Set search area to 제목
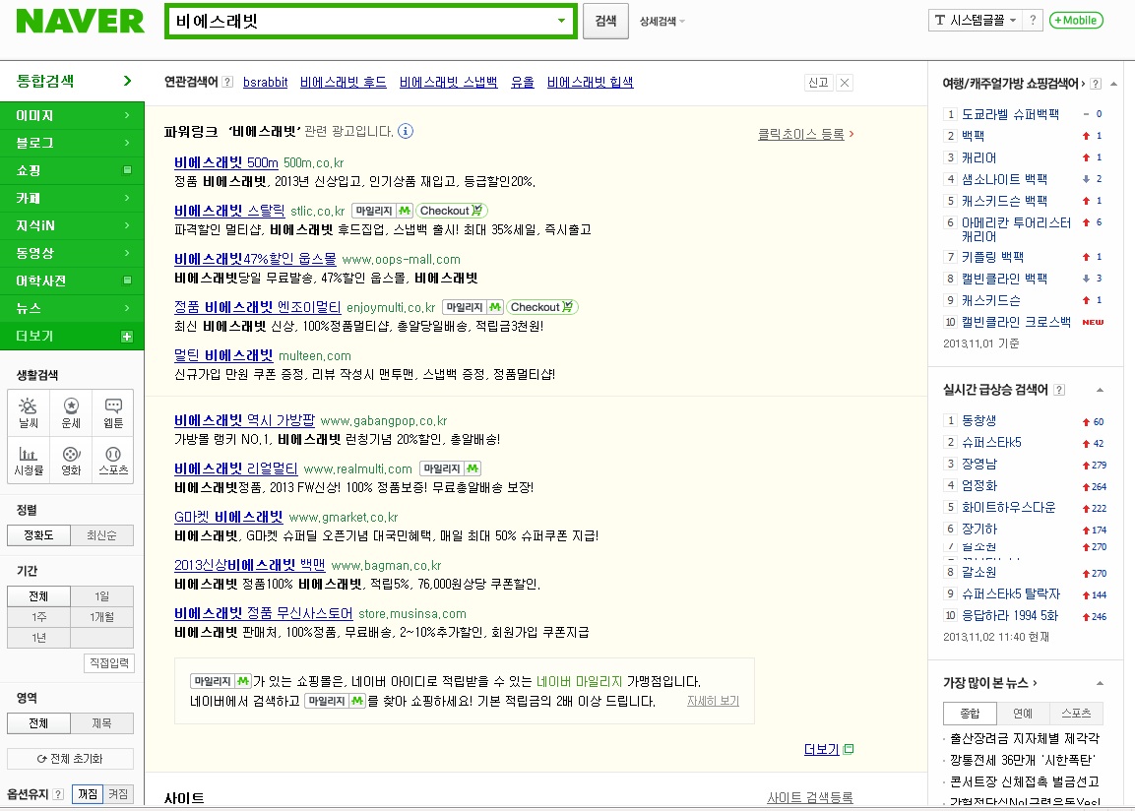Screen dimensions: 1135x811 [x=102, y=723]
